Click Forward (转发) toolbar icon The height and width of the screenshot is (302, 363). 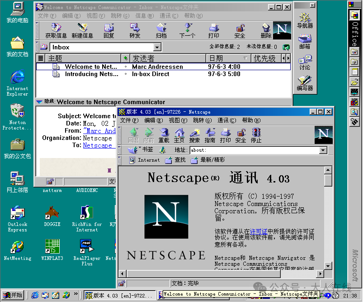135,31
